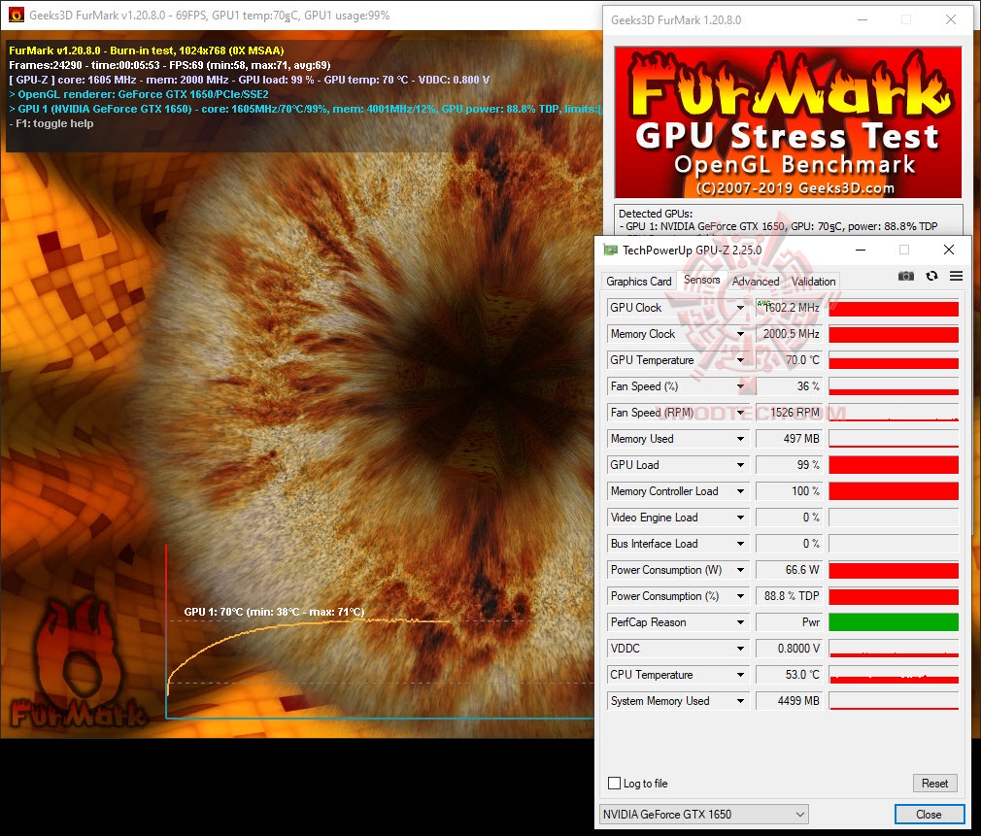Open the Memory Controller Load dropdown

[x=740, y=491]
